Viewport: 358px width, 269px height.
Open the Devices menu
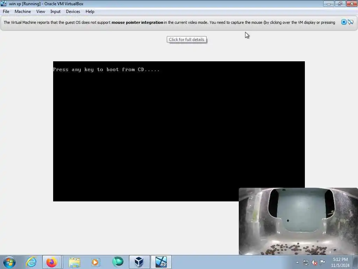pos(73,12)
